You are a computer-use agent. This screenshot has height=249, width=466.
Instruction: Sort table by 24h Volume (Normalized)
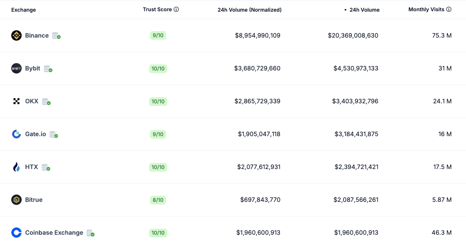click(x=249, y=10)
